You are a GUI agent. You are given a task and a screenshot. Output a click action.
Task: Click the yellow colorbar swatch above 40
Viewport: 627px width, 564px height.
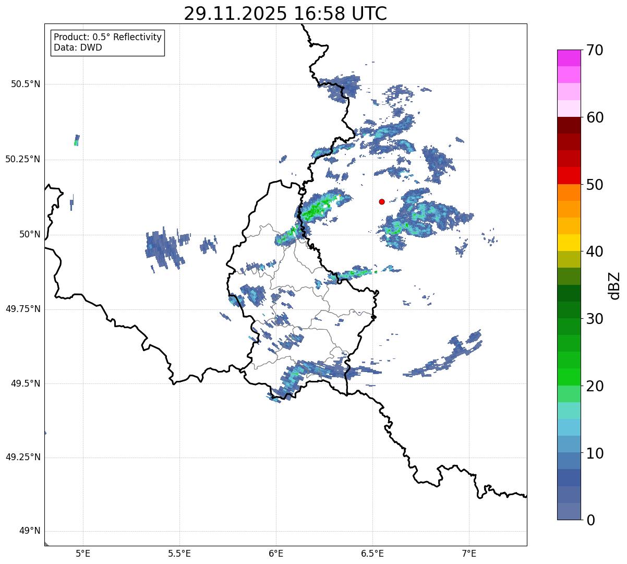click(569, 243)
